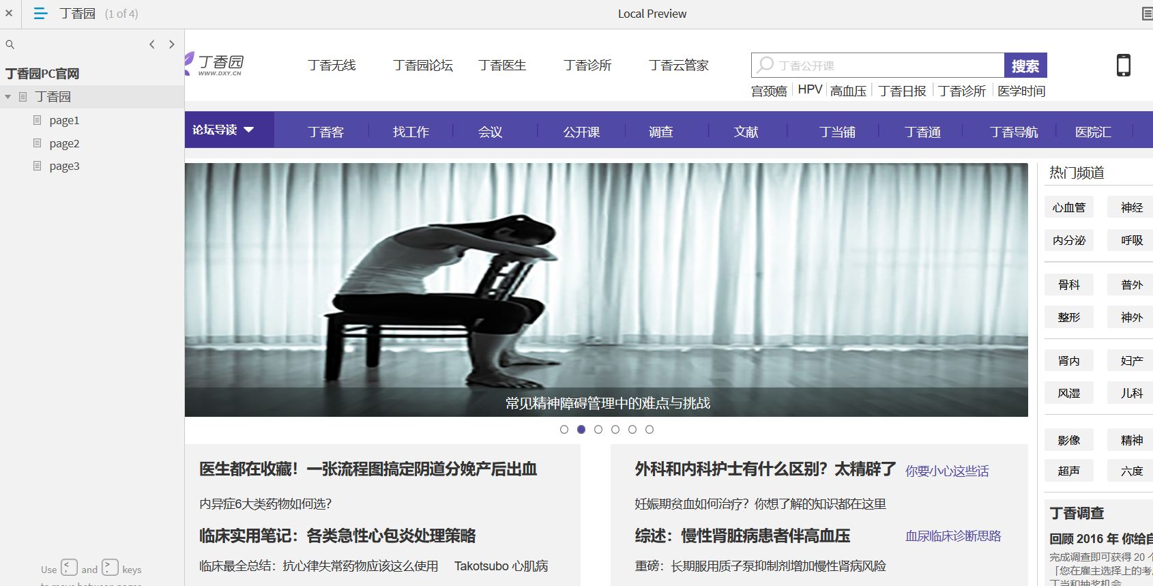Screen dimensions: 1153x586
Task: Select the fifth carousel dot
Action: pos(632,429)
